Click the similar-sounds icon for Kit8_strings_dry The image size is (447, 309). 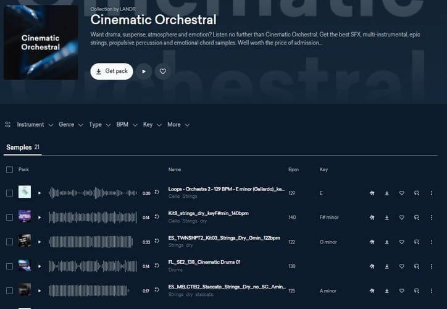[372, 218]
